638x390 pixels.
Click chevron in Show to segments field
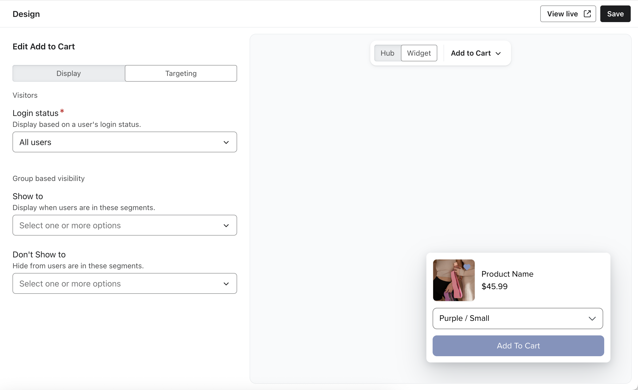[226, 225]
